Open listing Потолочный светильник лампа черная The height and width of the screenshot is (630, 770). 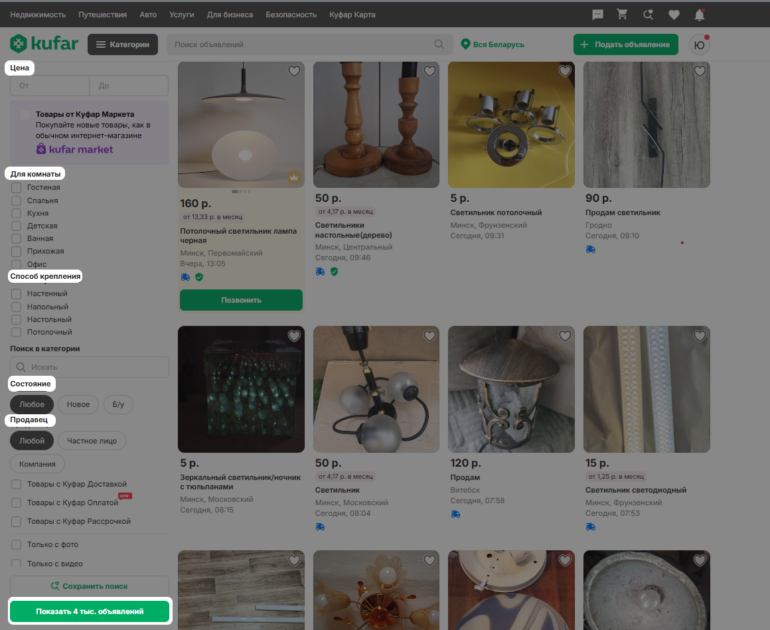[238, 236]
